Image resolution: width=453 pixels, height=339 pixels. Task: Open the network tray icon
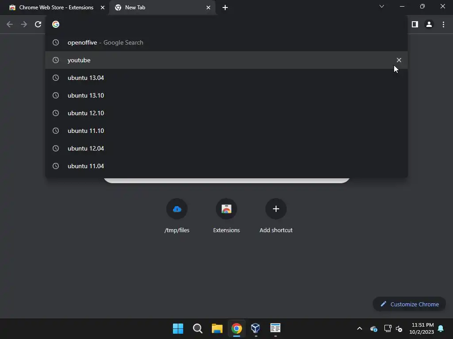pos(388,328)
